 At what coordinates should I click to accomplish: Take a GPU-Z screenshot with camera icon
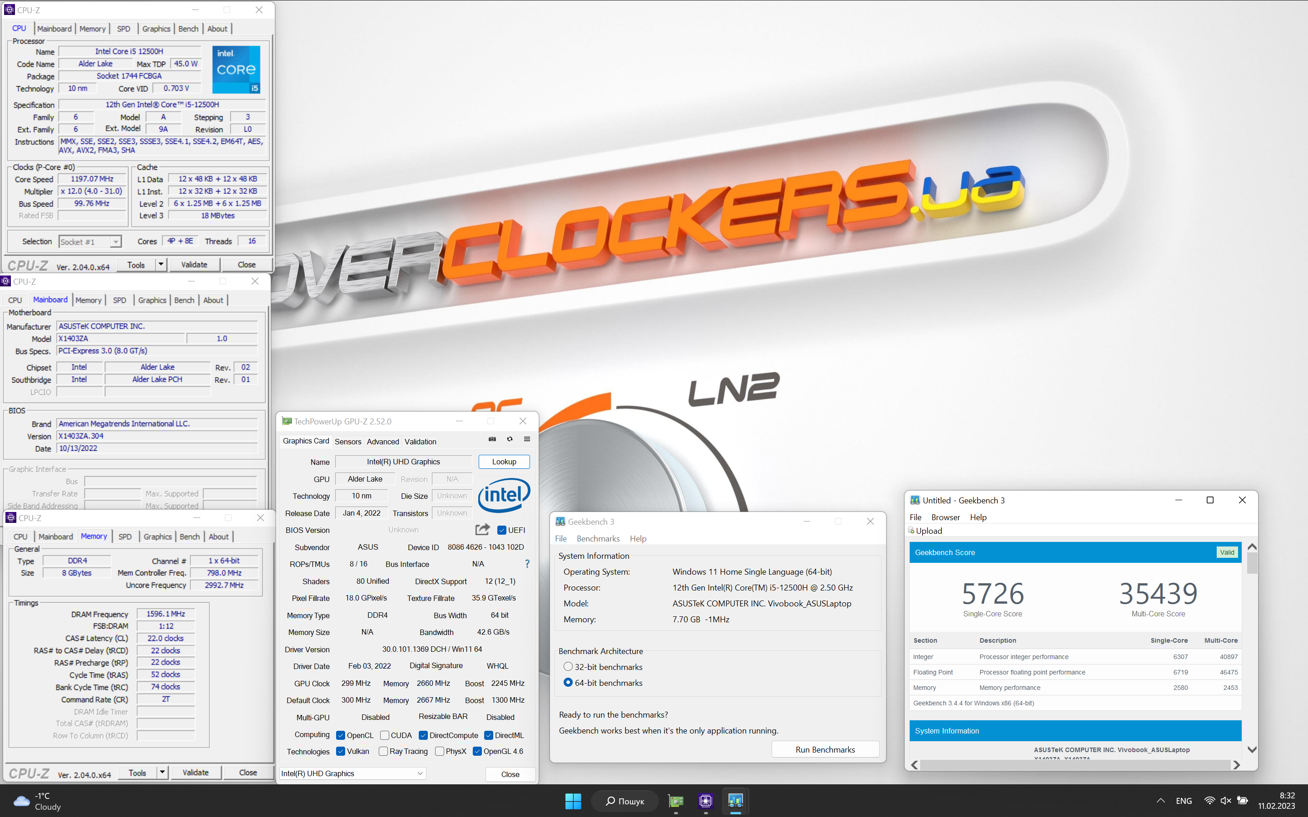(492, 439)
